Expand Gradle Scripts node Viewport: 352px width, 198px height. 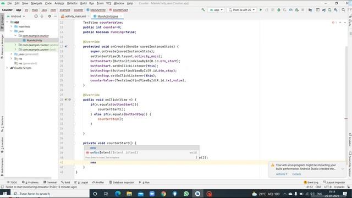point(7,68)
